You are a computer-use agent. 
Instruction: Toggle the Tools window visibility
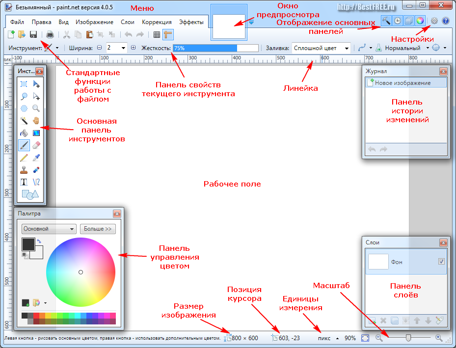click(x=386, y=21)
